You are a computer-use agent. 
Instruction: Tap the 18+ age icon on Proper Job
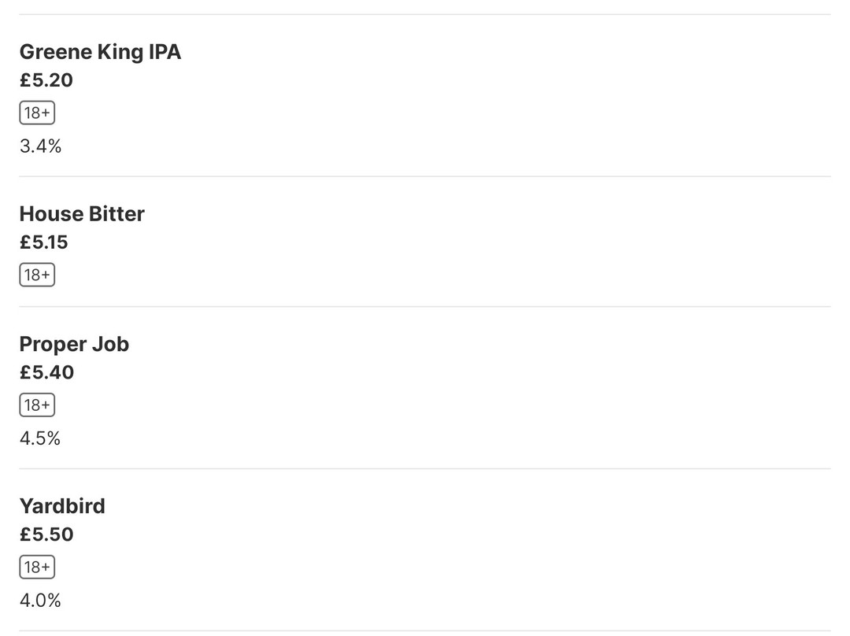pos(37,405)
